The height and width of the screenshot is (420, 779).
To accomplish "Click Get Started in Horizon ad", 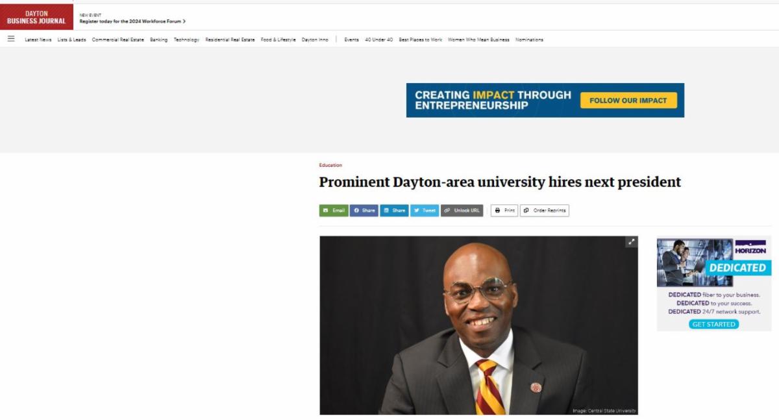I will [713, 324].
